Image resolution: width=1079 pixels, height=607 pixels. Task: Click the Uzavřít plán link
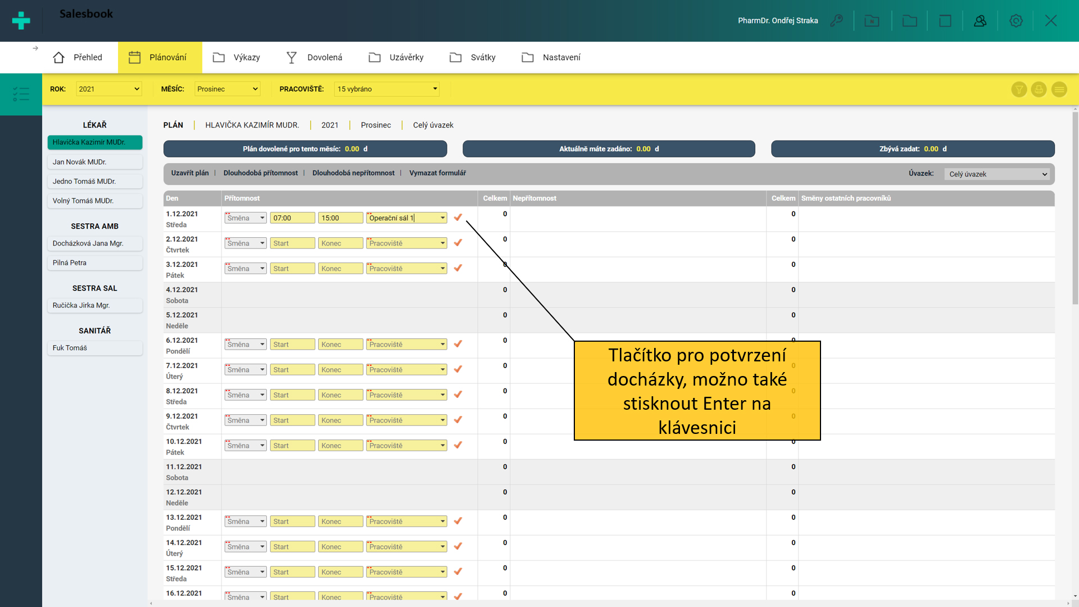click(189, 173)
